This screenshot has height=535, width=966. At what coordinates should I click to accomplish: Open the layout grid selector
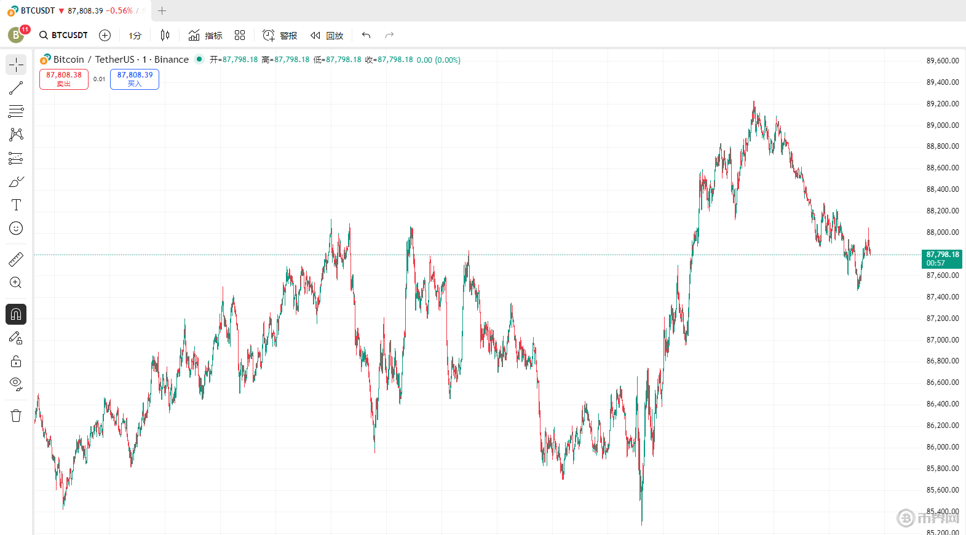tap(240, 35)
